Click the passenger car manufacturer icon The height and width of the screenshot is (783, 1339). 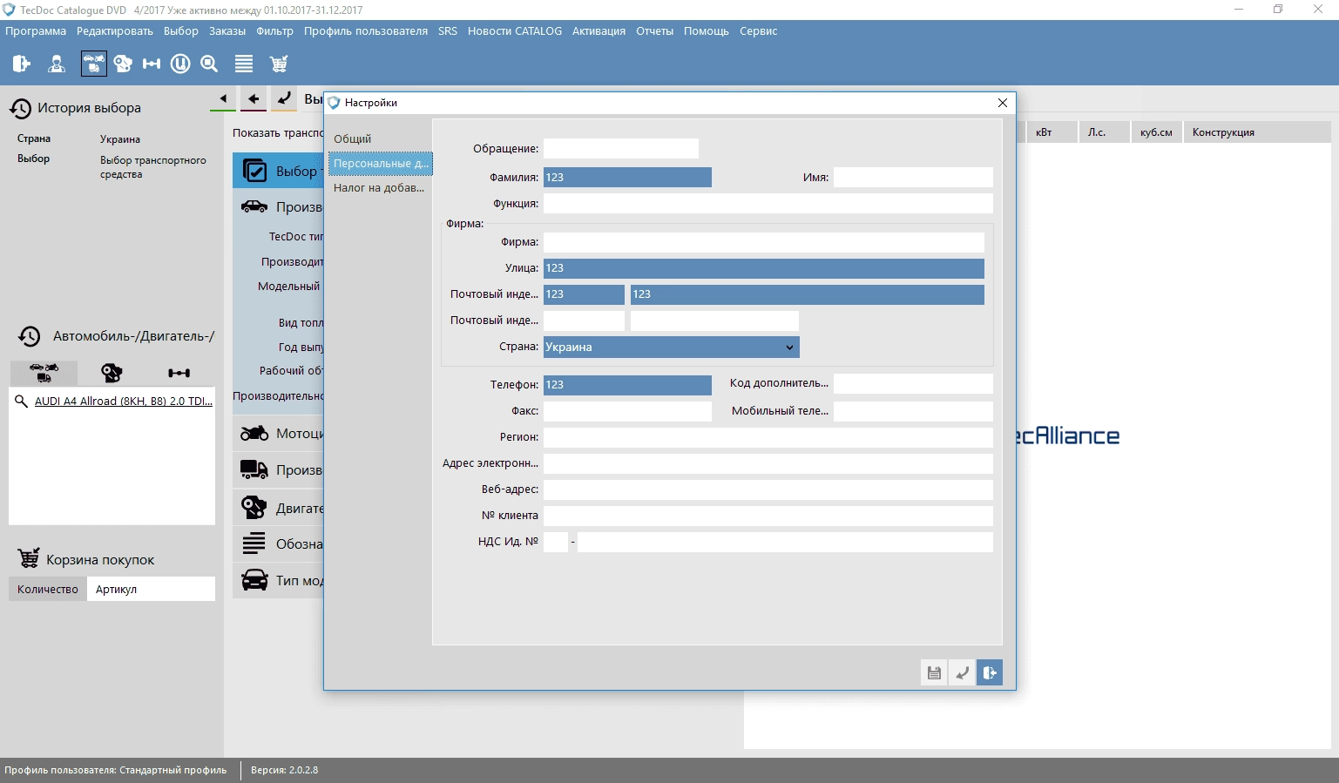[x=254, y=206]
